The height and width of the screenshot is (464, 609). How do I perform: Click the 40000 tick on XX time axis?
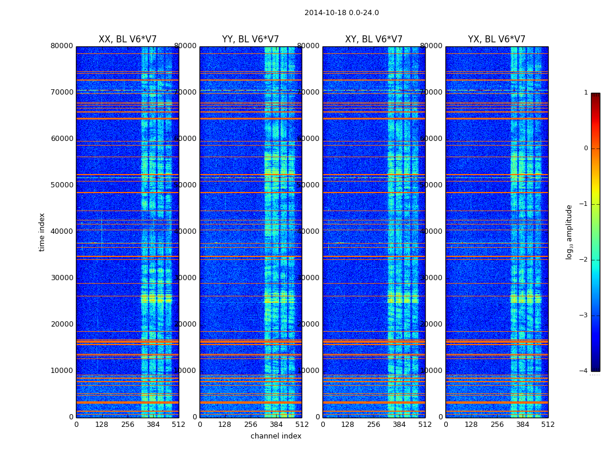tap(62, 231)
